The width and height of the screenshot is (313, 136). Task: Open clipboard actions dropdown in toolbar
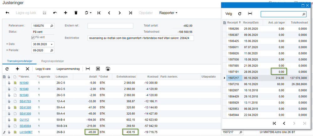pyautogui.click(x=88, y=13)
